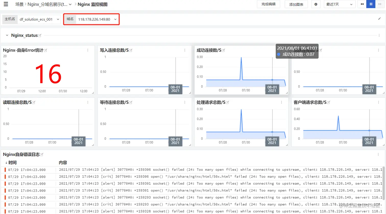The image size is (386, 214).
Task: Go to 场景 breadcrumb link
Action: click(x=19, y=4)
